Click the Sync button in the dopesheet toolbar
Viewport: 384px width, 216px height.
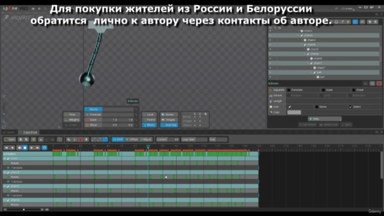(10, 140)
